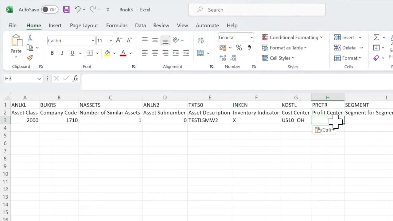Apply Percent Style
The width and height of the screenshot is (393, 221).
[239, 48]
